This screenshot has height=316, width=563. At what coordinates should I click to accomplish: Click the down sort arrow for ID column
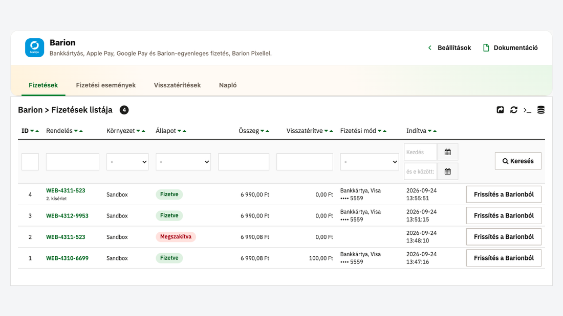(32, 131)
